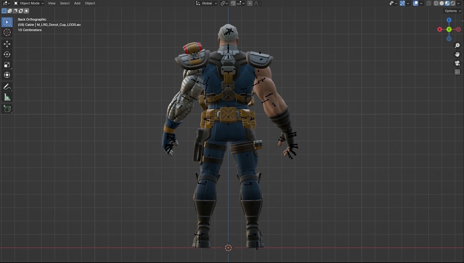The height and width of the screenshot is (263, 464).
Task: Toggle snapping magnet
Action: pyautogui.click(x=233, y=3)
